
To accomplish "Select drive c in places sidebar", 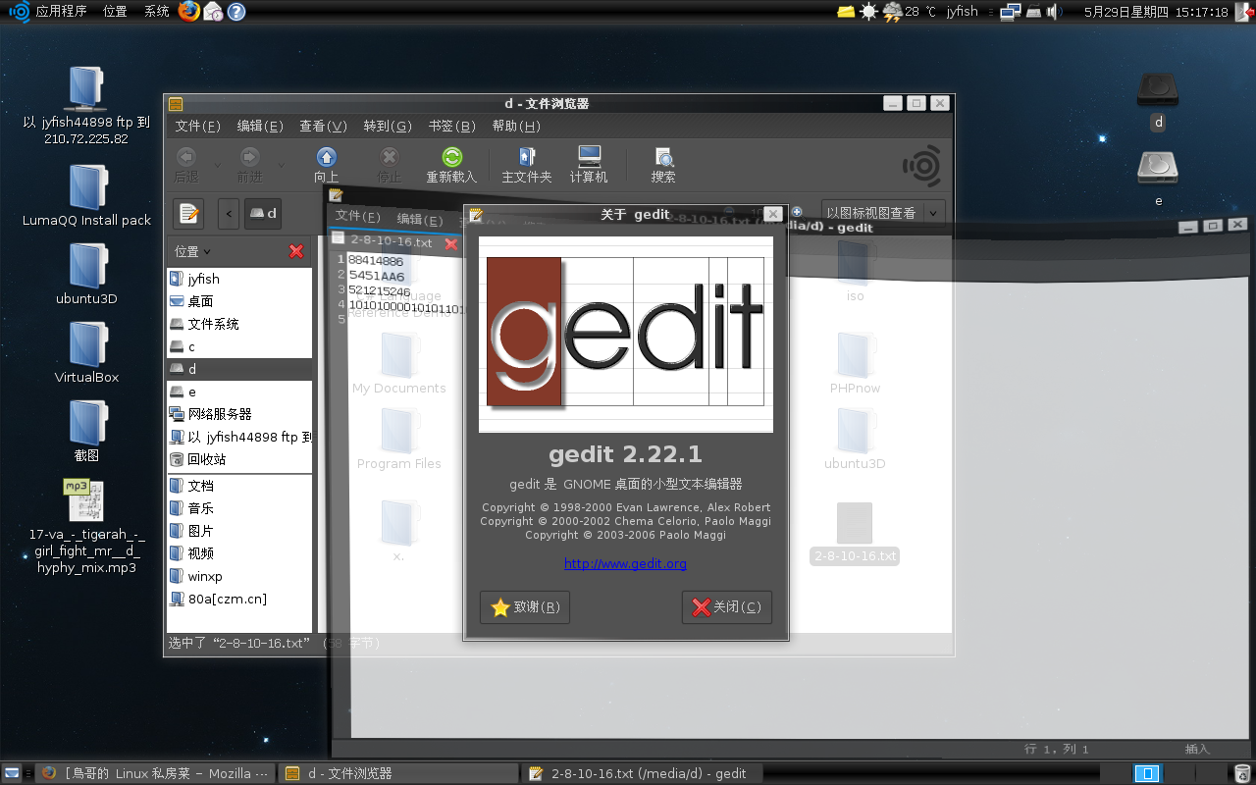I will click(x=239, y=346).
